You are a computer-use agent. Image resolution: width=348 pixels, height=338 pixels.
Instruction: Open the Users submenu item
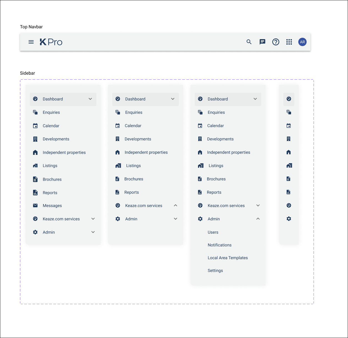pyautogui.click(x=213, y=232)
